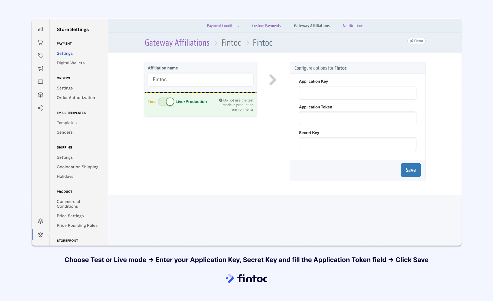This screenshot has width=493, height=301.
Task: Open Price Rounding Rules page
Action: (x=77, y=226)
